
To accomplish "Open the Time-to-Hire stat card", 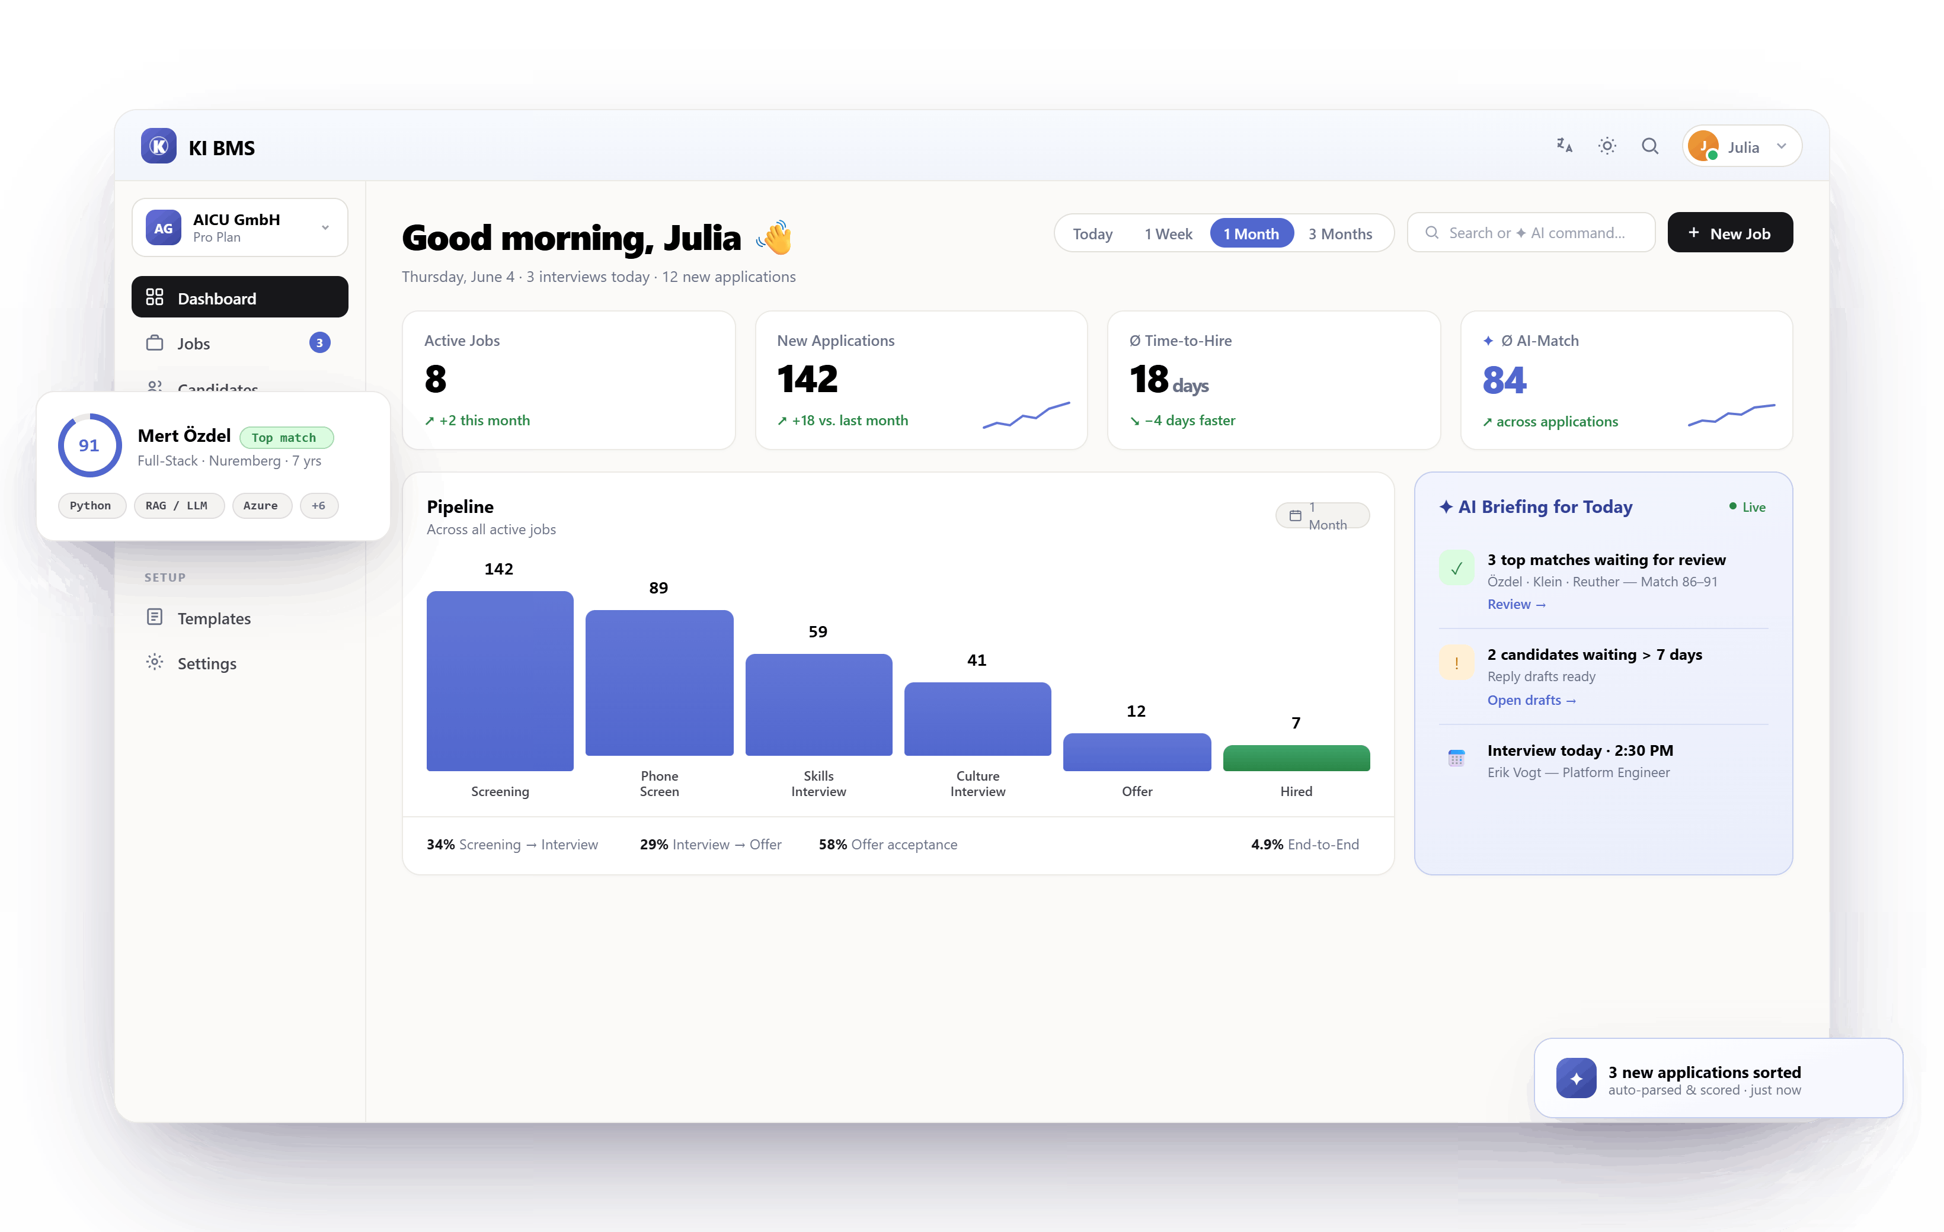I will pos(1273,380).
